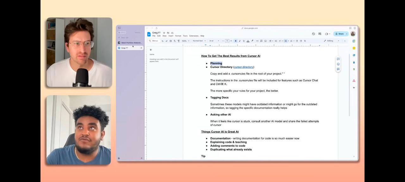The width and height of the screenshot is (405, 182).
Task: Expand the side panel chevron at the lower right corner
Action: [x=354, y=156]
